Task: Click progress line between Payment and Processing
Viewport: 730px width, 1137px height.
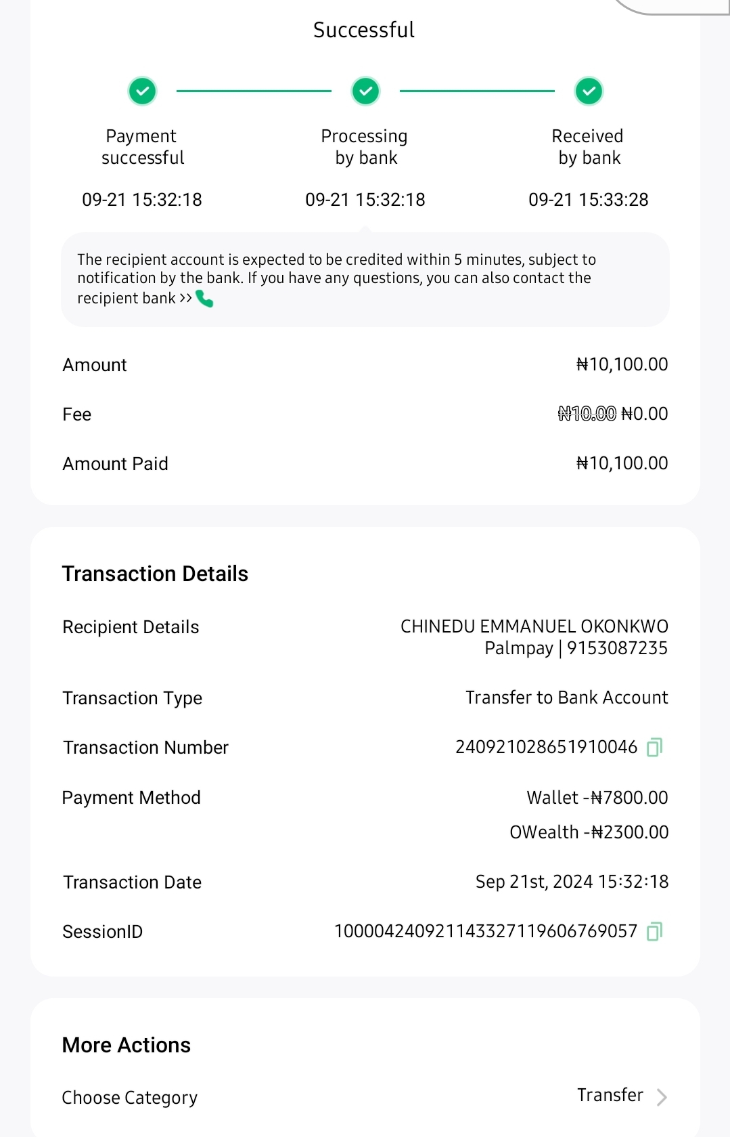Action: click(254, 91)
